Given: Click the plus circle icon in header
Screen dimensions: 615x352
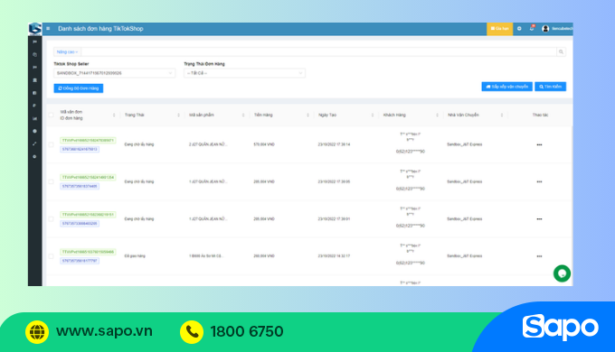Looking at the screenshot, I should click(519, 29).
